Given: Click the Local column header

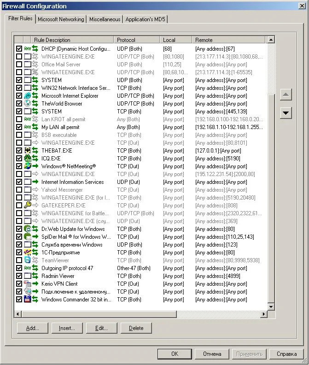Looking at the screenshot, I should [176, 40].
